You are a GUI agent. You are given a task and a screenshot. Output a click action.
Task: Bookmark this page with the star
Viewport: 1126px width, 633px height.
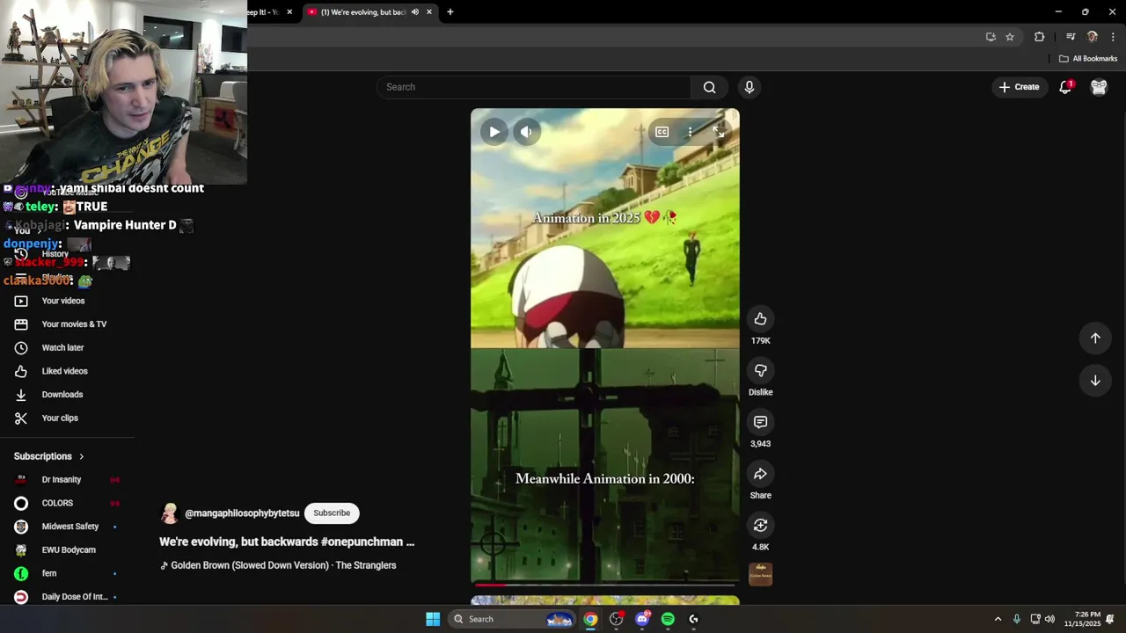tap(1010, 37)
